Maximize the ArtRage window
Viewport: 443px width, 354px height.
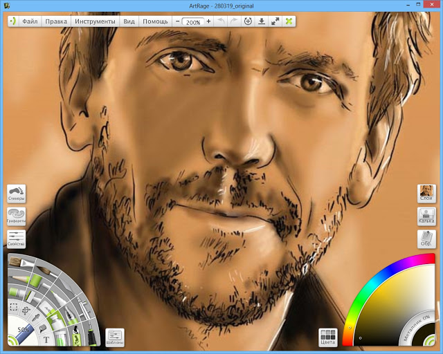[x=418, y=4]
